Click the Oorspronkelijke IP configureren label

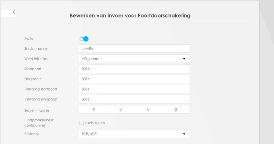pyautogui.click(x=39, y=123)
